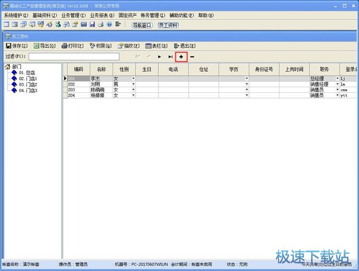Click the 过滤 filter input field
The width and height of the screenshot is (359, 271).
pos(74,56)
